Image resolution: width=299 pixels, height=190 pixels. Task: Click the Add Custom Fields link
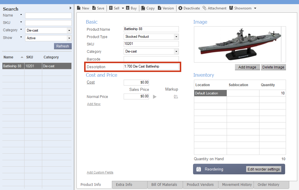(100, 172)
